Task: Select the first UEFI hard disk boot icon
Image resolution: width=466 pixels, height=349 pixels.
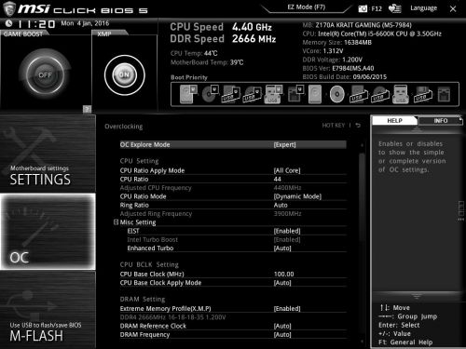Action: coord(188,94)
